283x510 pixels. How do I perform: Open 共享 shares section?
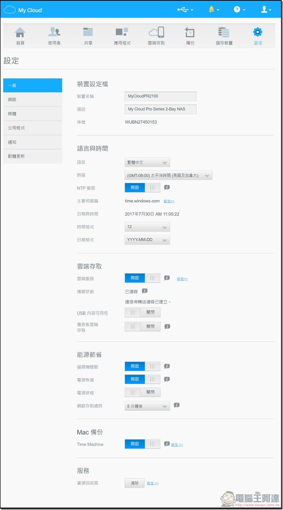pos(88,36)
